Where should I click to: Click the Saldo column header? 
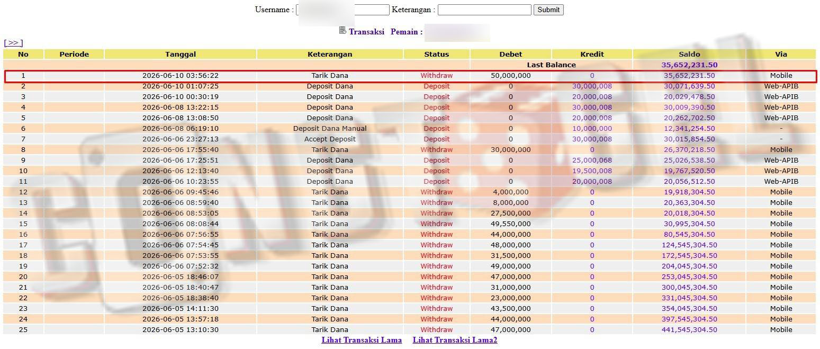(689, 54)
